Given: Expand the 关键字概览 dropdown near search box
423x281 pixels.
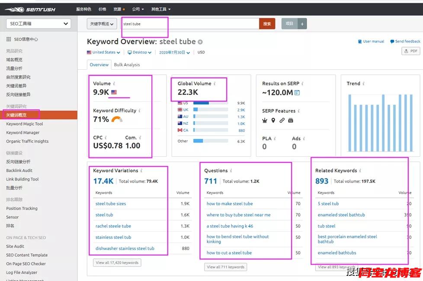Looking at the screenshot, I should (x=102, y=24).
